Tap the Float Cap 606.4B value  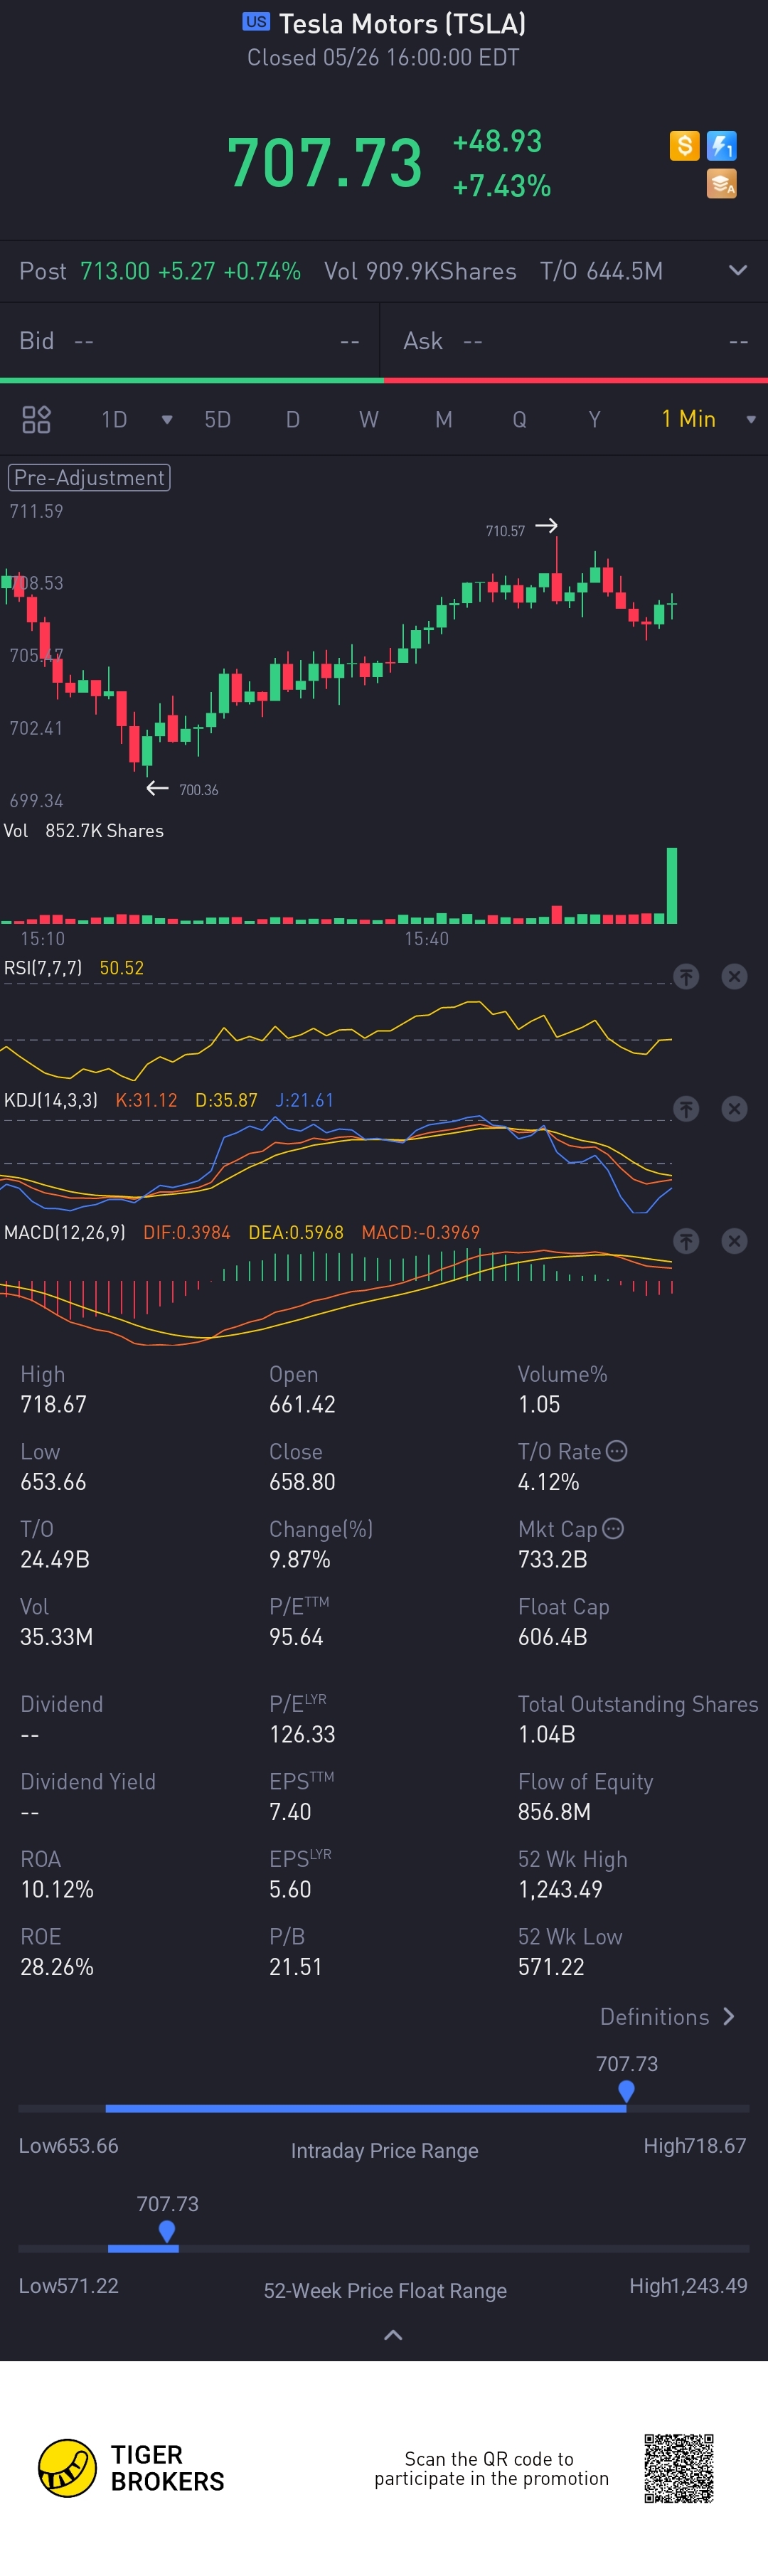coord(553,1636)
